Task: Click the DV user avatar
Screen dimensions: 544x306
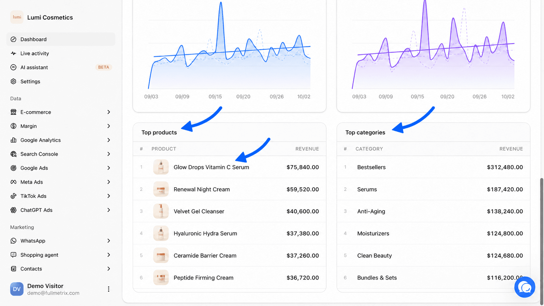Action: coord(17,289)
